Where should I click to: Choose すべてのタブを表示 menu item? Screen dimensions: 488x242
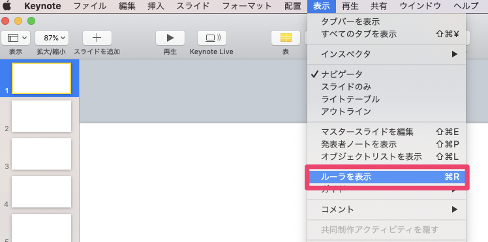386,34
